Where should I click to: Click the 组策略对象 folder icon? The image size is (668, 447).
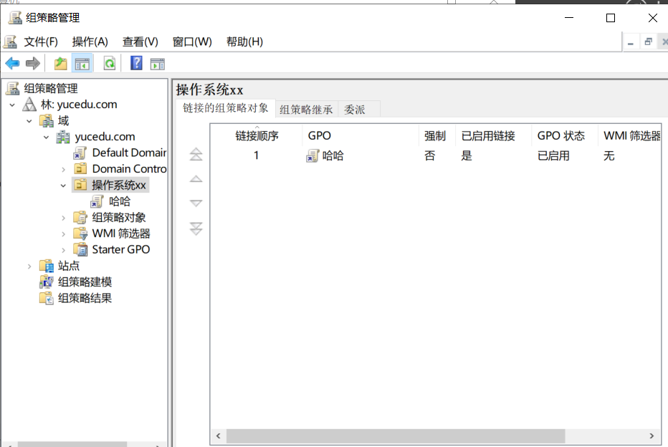80,217
